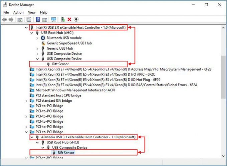Image resolution: width=227 pixels, height=166 pixels.
Task: Open the blue Help question mark icon
Action: tap(38, 19)
